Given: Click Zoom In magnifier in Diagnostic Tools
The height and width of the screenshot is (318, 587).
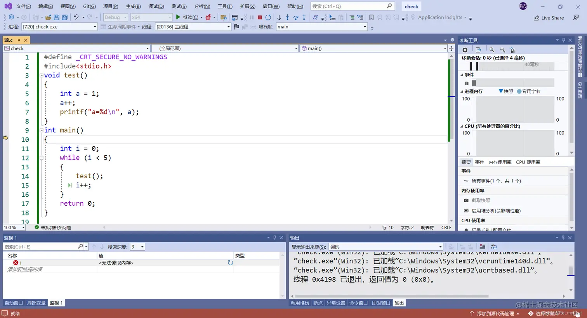Looking at the screenshot, I should tap(492, 50).
